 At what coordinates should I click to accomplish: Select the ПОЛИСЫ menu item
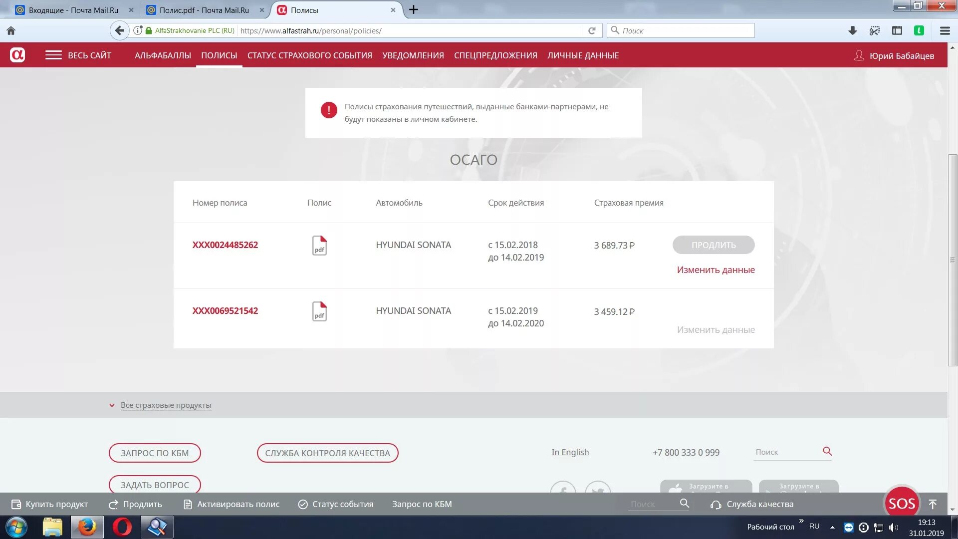click(219, 55)
